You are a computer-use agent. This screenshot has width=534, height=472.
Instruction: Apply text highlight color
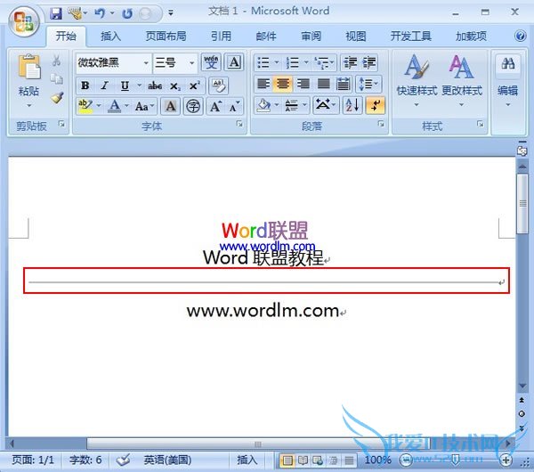click(85, 106)
